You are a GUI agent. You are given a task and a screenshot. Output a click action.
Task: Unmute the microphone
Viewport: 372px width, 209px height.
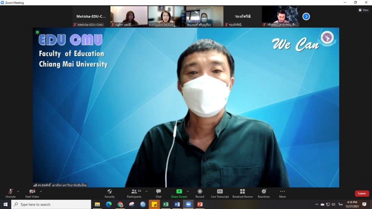click(x=11, y=193)
